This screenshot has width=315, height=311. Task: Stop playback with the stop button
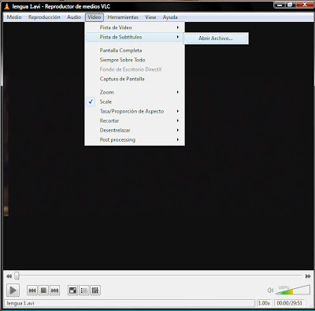[x=43, y=291]
